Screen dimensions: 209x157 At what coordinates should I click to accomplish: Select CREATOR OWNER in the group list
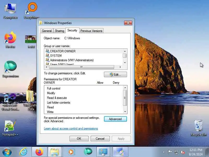tap(83, 51)
